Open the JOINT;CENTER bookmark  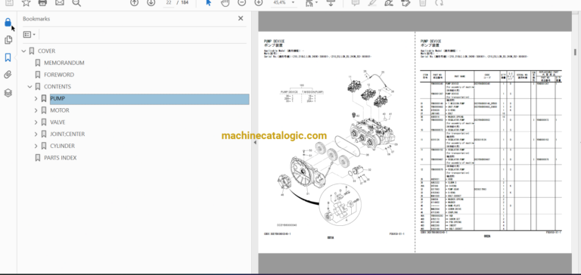pyautogui.click(x=67, y=134)
